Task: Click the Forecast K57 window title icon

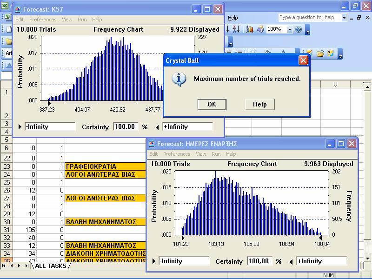Action: coord(18,9)
